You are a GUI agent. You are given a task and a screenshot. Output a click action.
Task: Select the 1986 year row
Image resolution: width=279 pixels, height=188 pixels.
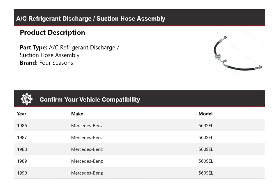point(22,126)
